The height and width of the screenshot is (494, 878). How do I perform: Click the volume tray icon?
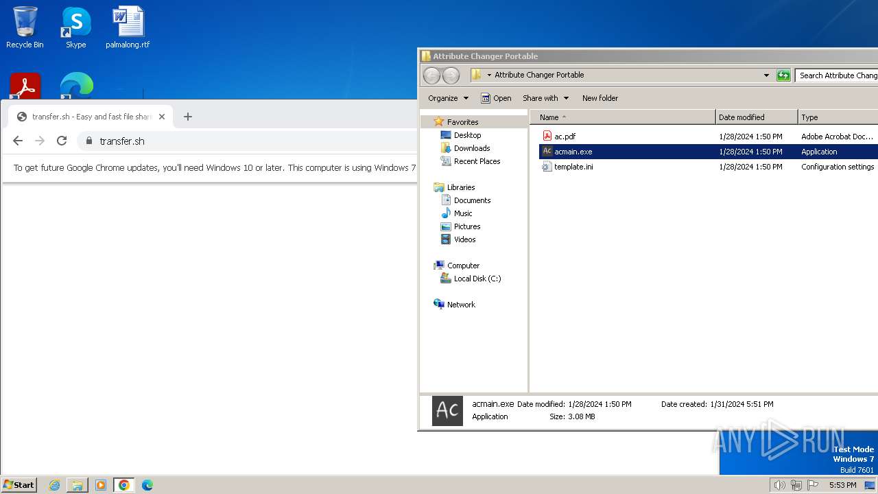(x=779, y=485)
